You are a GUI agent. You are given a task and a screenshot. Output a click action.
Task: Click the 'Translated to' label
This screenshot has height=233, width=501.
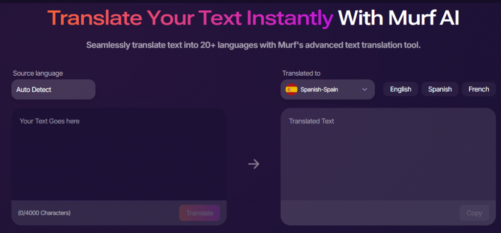pos(301,73)
